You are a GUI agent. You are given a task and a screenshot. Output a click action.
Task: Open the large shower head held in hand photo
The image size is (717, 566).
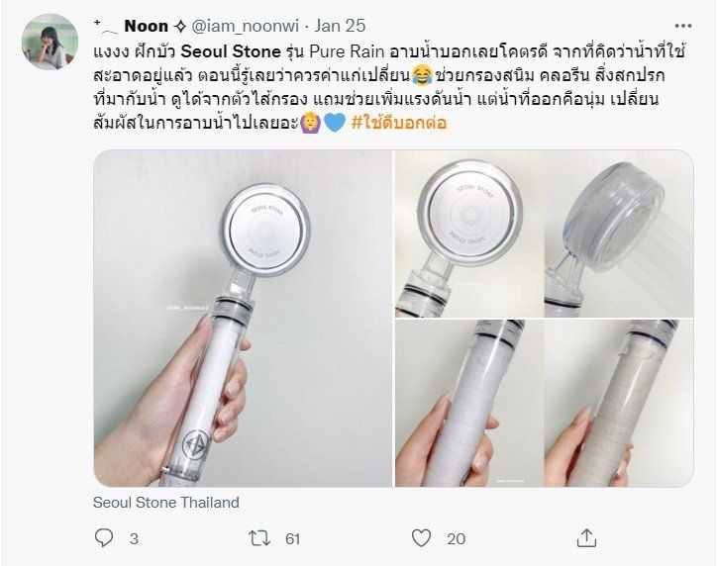coord(243,319)
